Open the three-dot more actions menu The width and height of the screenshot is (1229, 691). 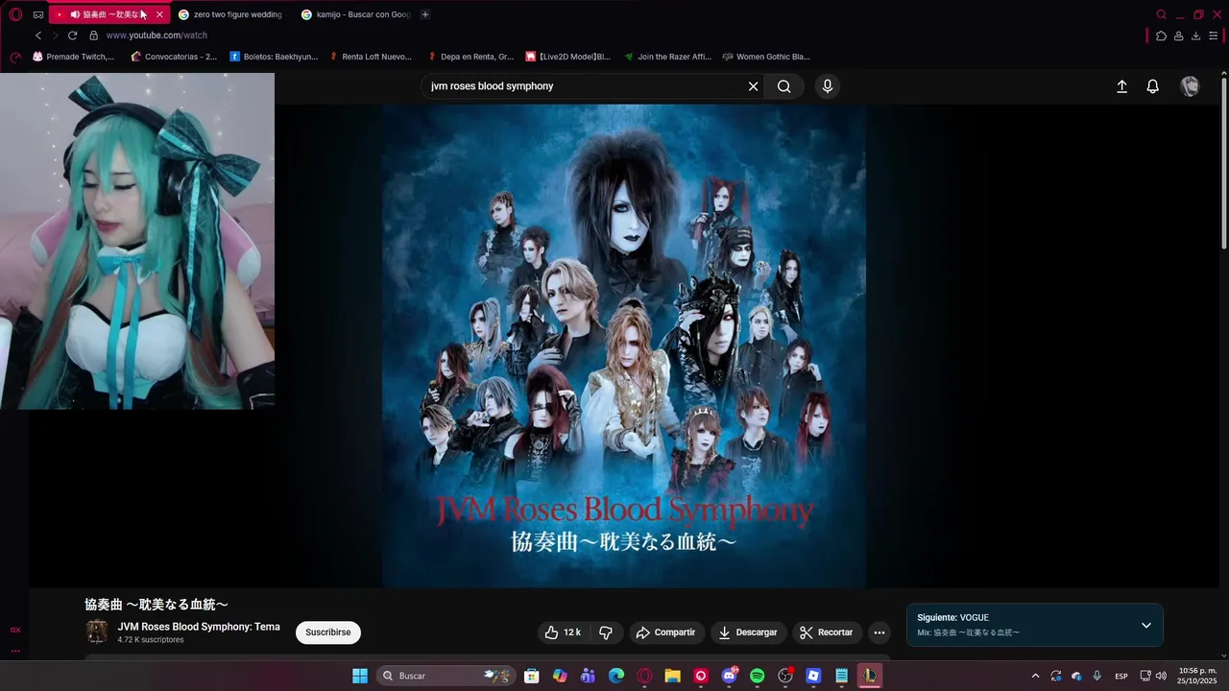pos(879,632)
